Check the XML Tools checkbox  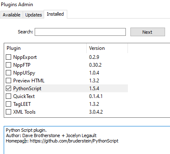(8, 112)
